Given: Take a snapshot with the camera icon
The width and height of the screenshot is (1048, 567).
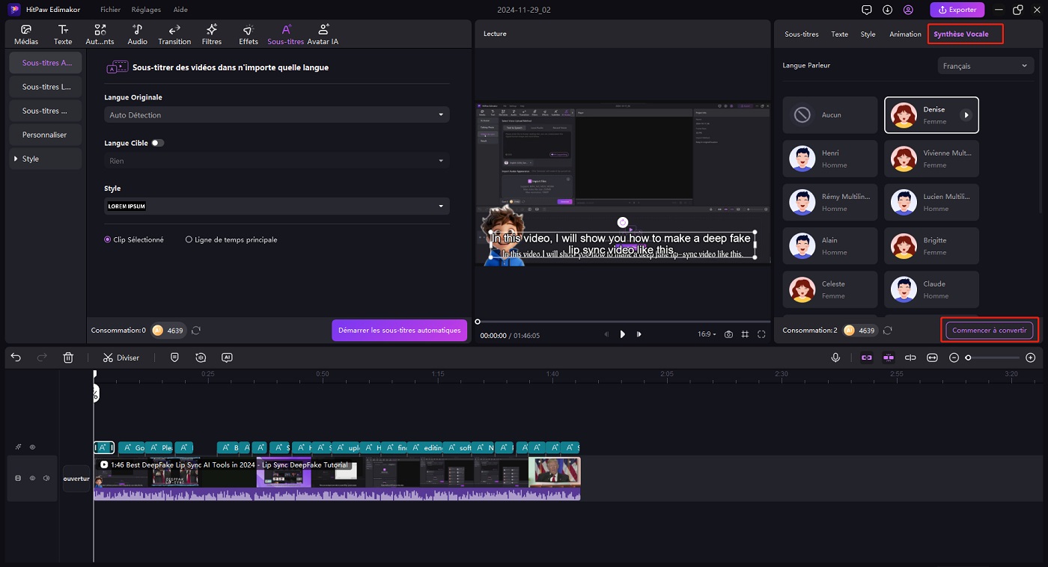Looking at the screenshot, I should [728, 334].
